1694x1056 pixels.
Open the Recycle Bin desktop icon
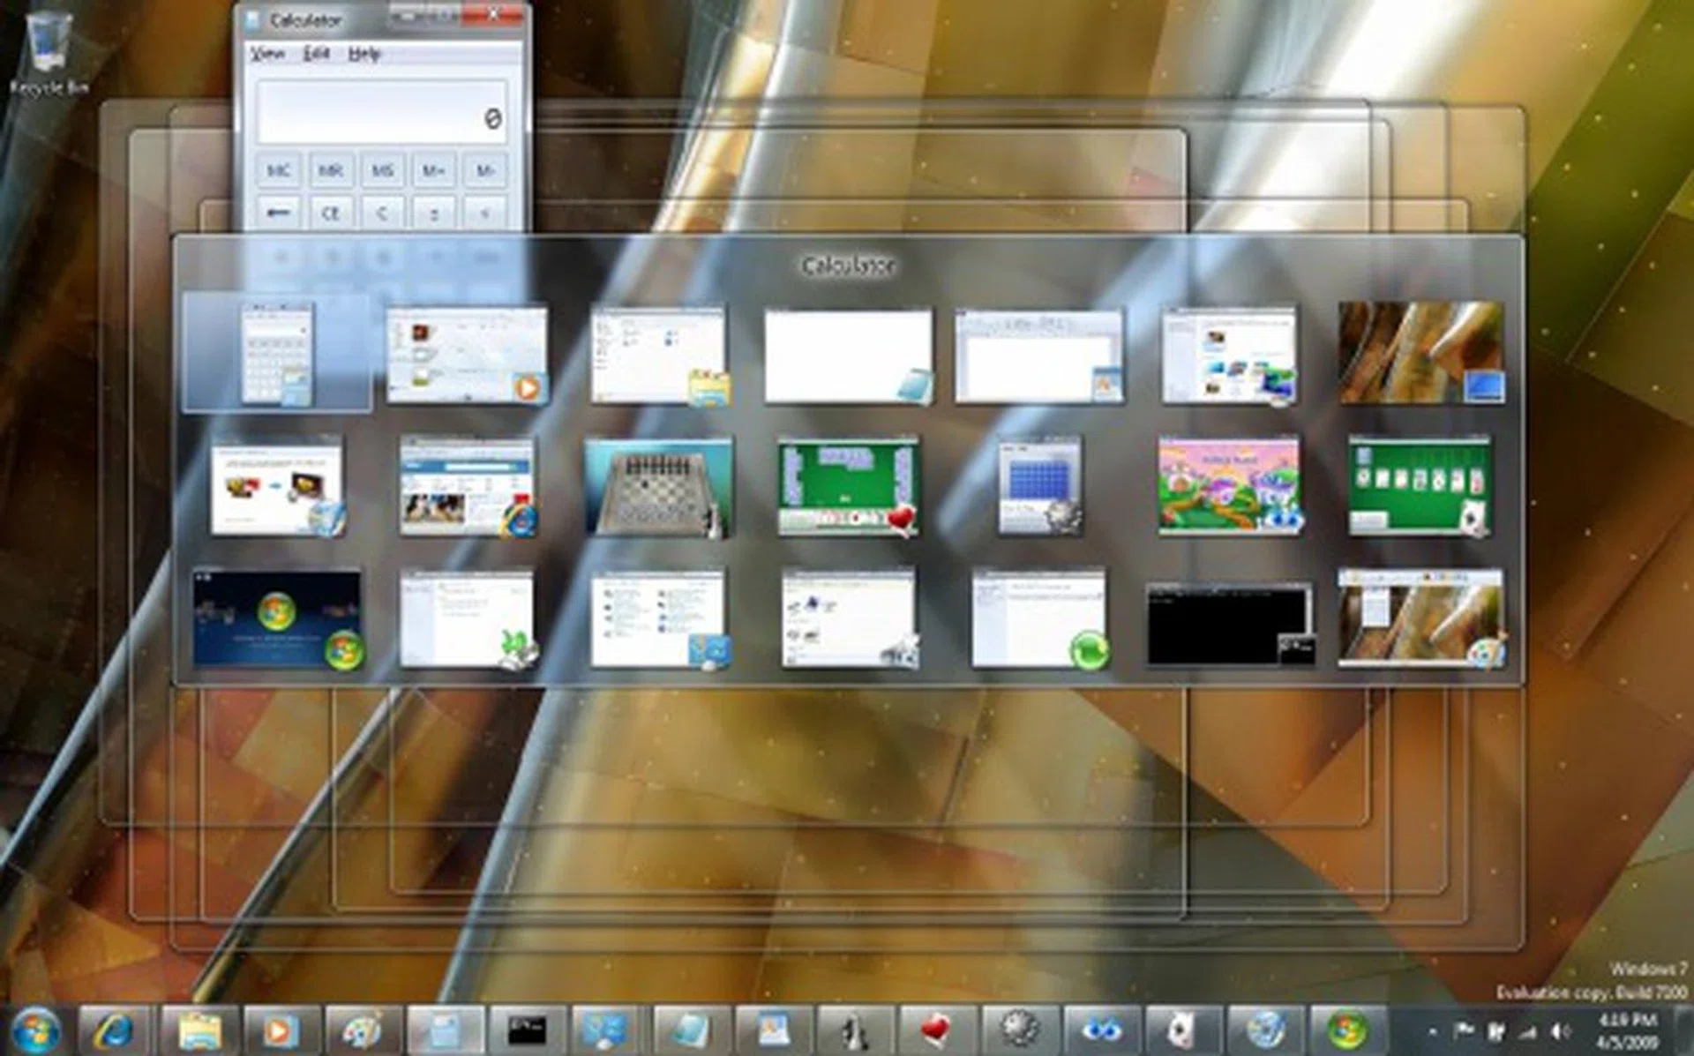49,53
